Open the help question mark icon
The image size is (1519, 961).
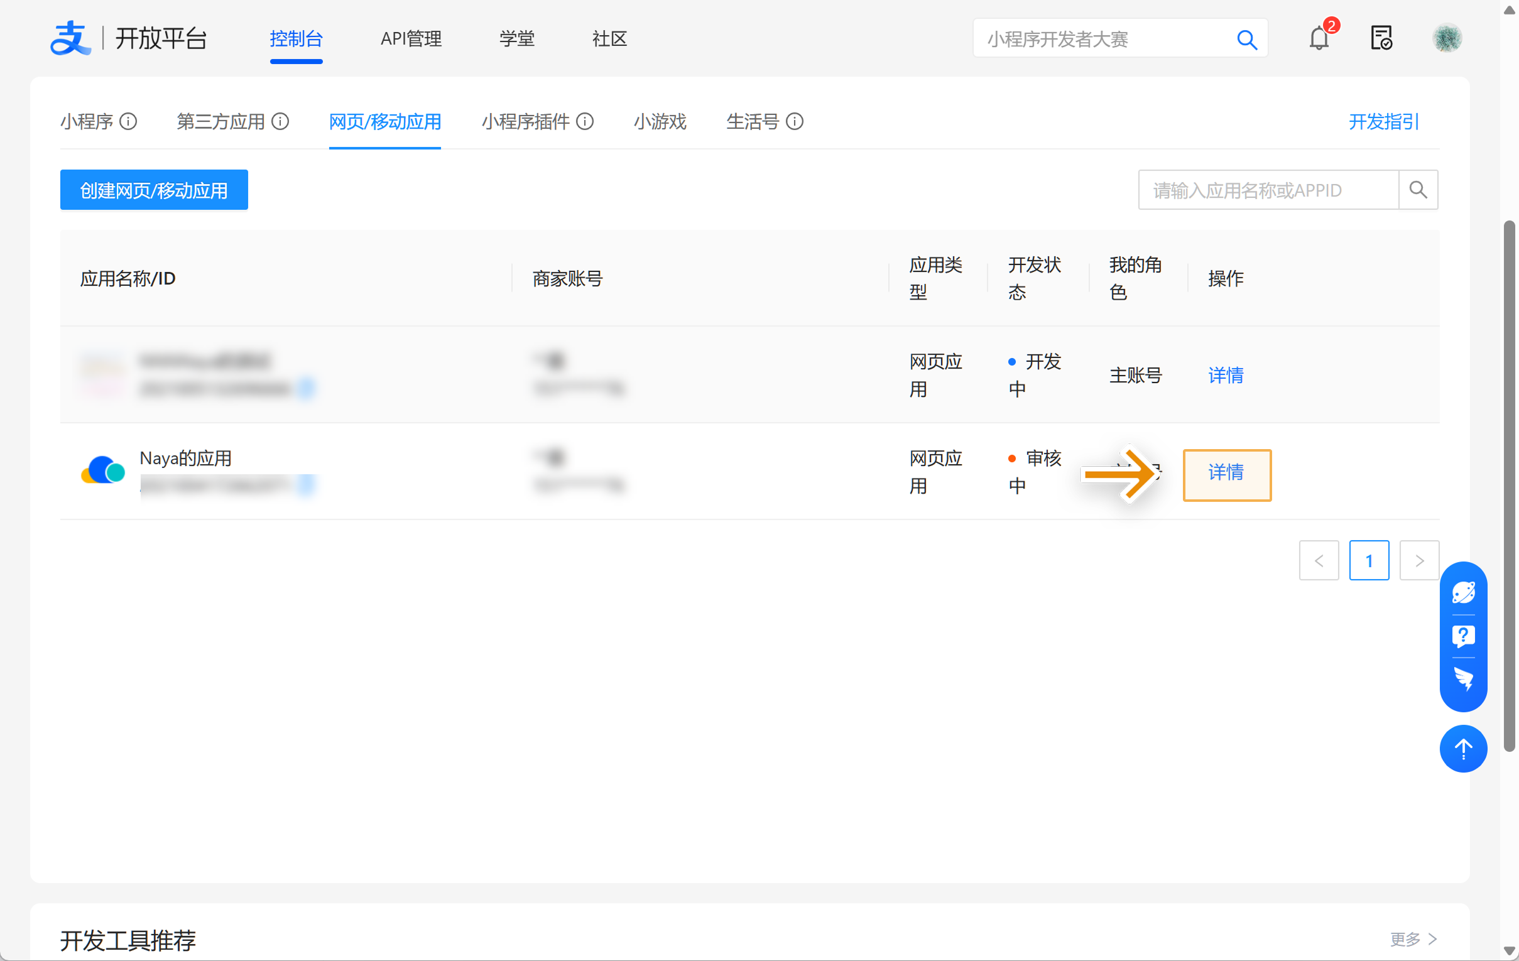[x=1463, y=636]
